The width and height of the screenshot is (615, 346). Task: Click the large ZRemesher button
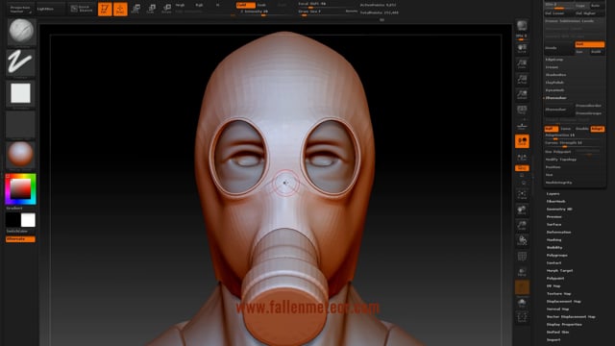click(x=559, y=110)
